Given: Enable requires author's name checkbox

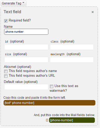Looking at the screenshot, I should tap(6, 71).
